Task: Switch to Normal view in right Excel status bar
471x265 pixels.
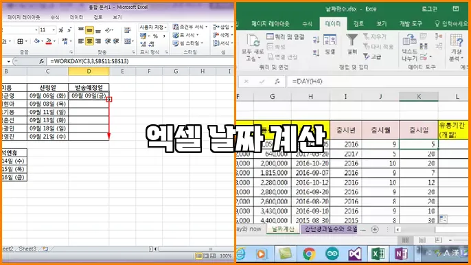Action: (405, 240)
